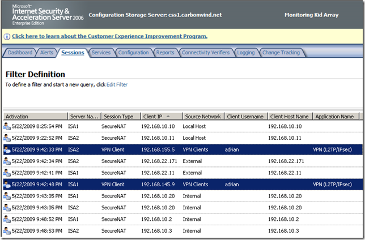This screenshot has height=240, width=365.
Task: Click session icon for 9:43:05 PM ISA2 row
Action: (7, 208)
